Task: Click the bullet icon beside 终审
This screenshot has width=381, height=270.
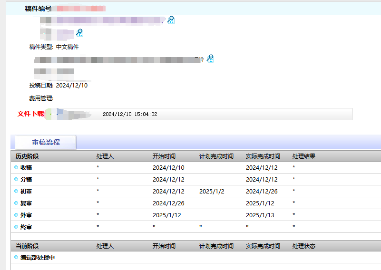Action: [x=16, y=227]
